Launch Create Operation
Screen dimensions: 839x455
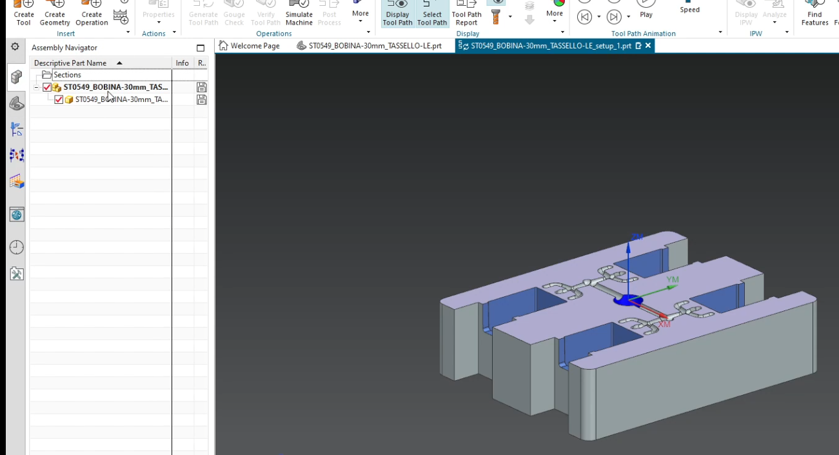pos(91,14)
